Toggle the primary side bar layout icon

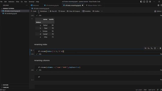click(141, 2)
